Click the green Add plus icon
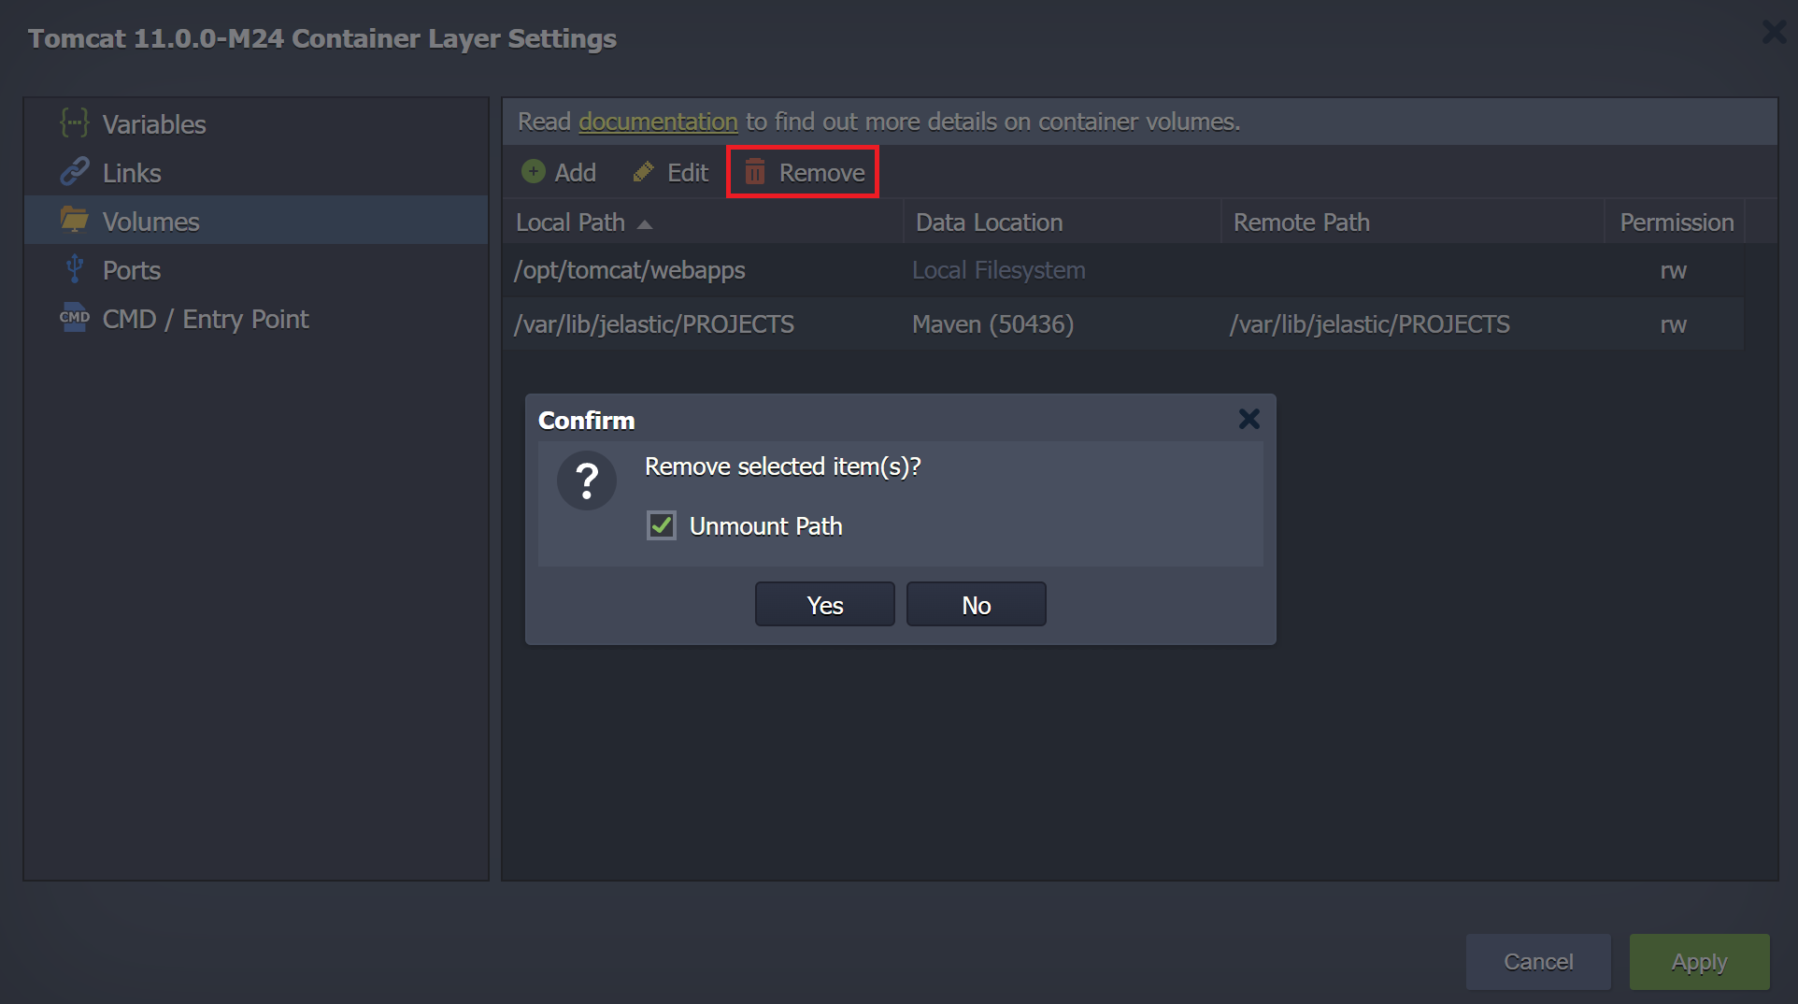Viewport: 1798px width, 1004px height. click(x=534, y=171)
